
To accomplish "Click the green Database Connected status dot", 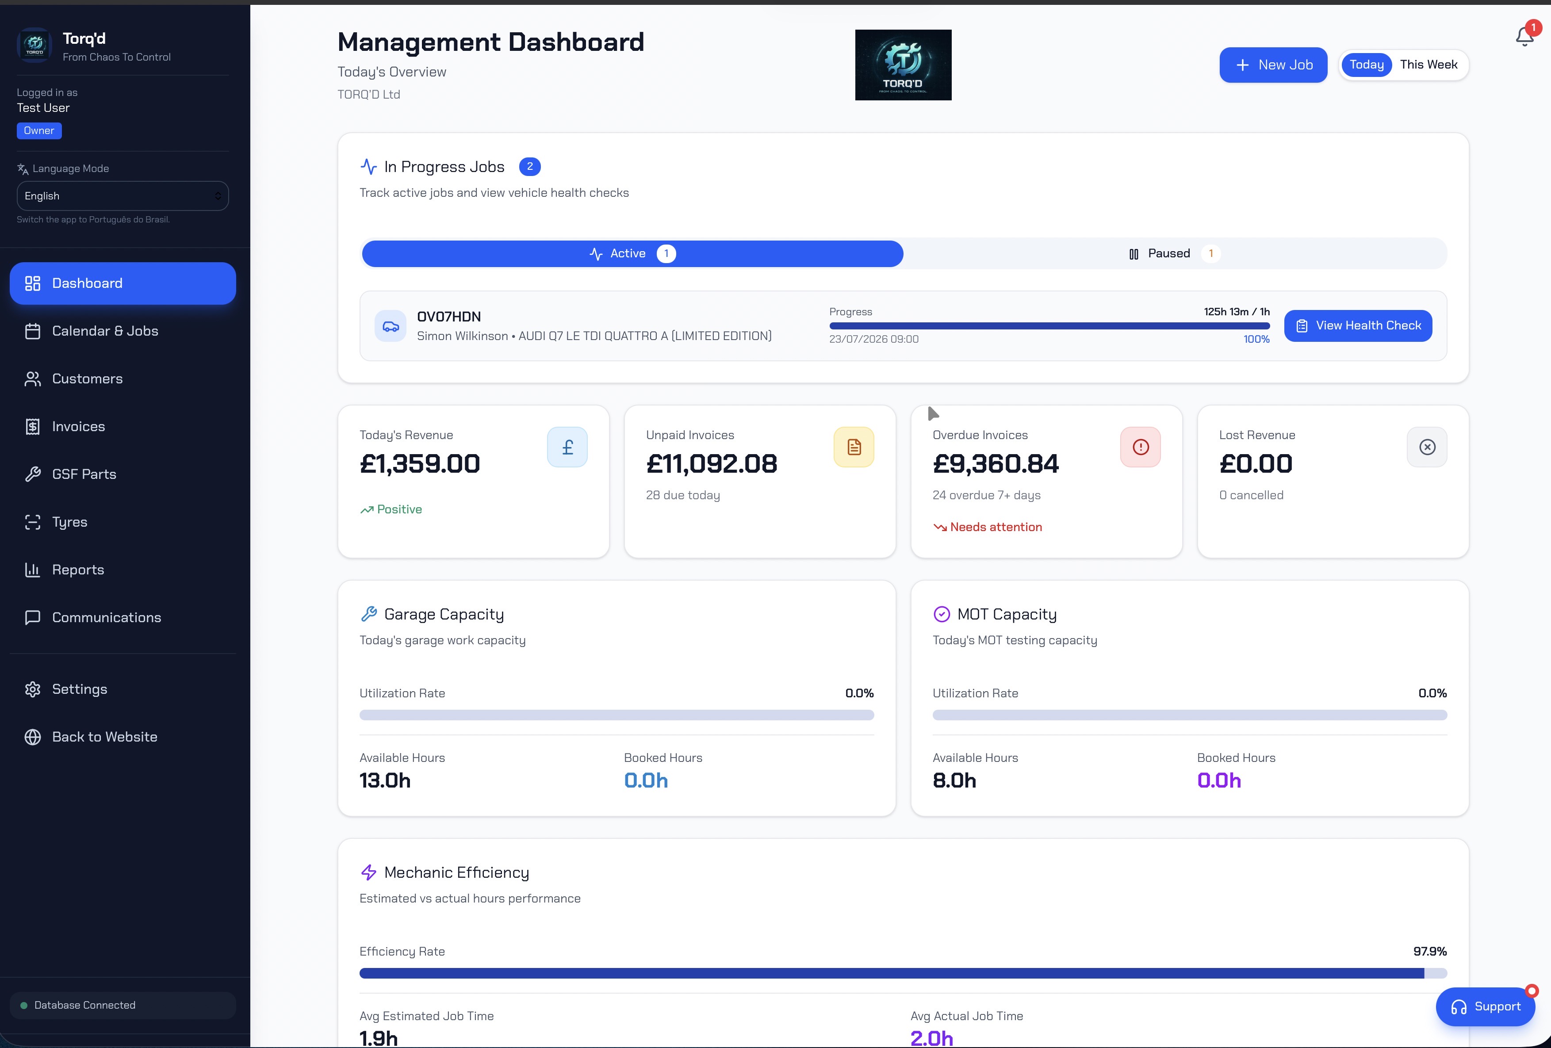I will point(24,1005).
